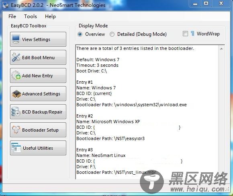233x196 pixels.
Task: Click the 'Boot Drive: C:\' line
Action: tap(92, 71)
